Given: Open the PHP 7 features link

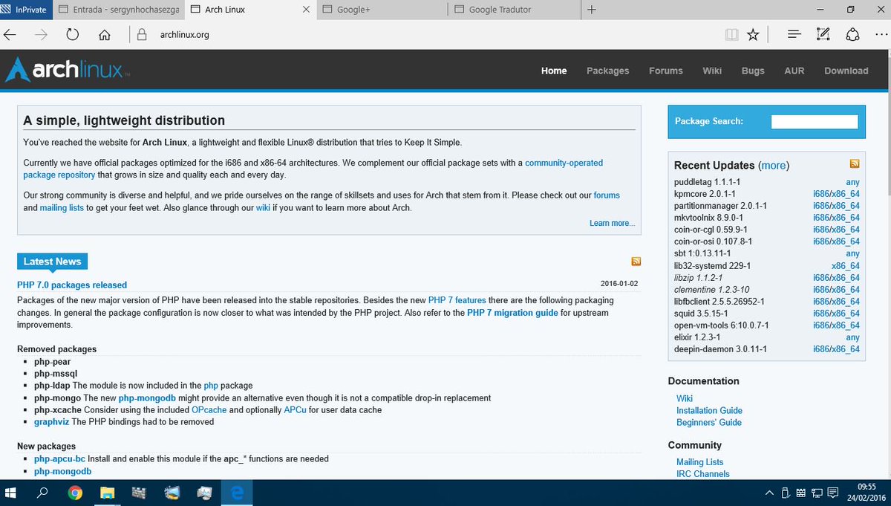Looking at the screenshot, I should pyautogui.click(x=457, y=300).
